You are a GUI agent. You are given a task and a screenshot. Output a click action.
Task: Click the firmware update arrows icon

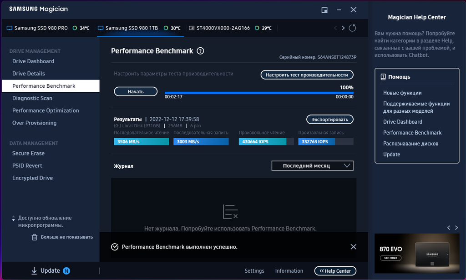tap(13, 218)
